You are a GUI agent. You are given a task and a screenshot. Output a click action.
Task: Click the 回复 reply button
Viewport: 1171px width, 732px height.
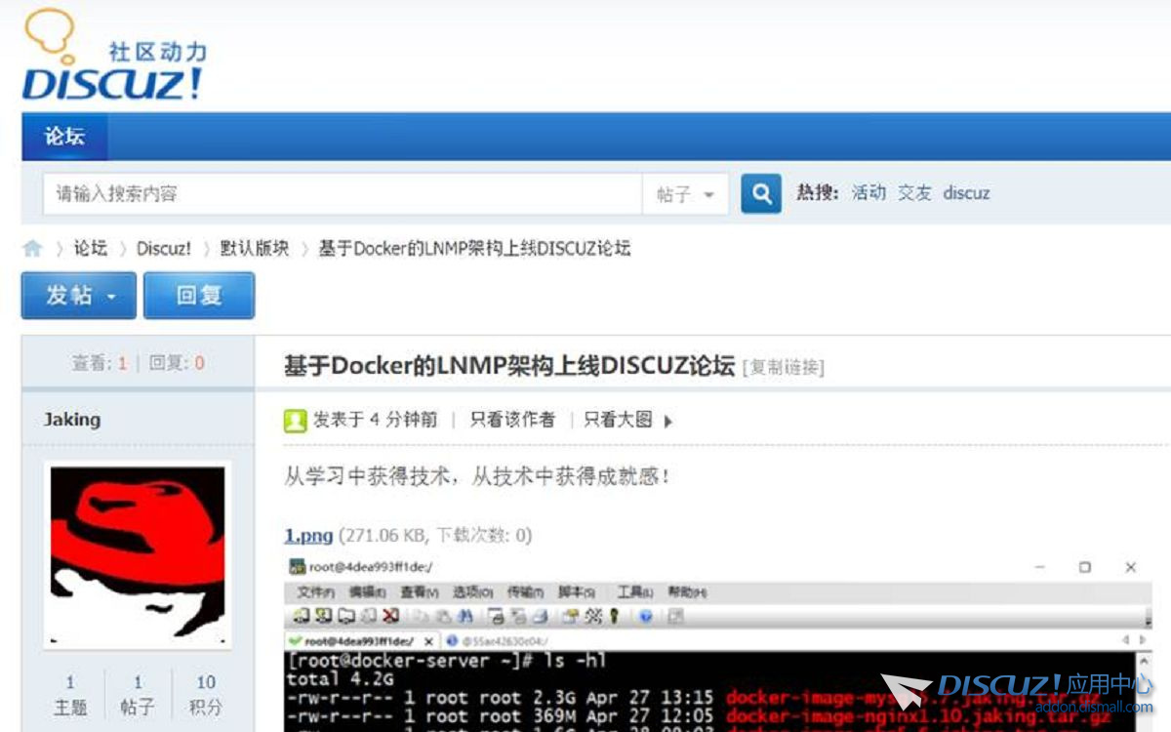[x=199, y=296]
